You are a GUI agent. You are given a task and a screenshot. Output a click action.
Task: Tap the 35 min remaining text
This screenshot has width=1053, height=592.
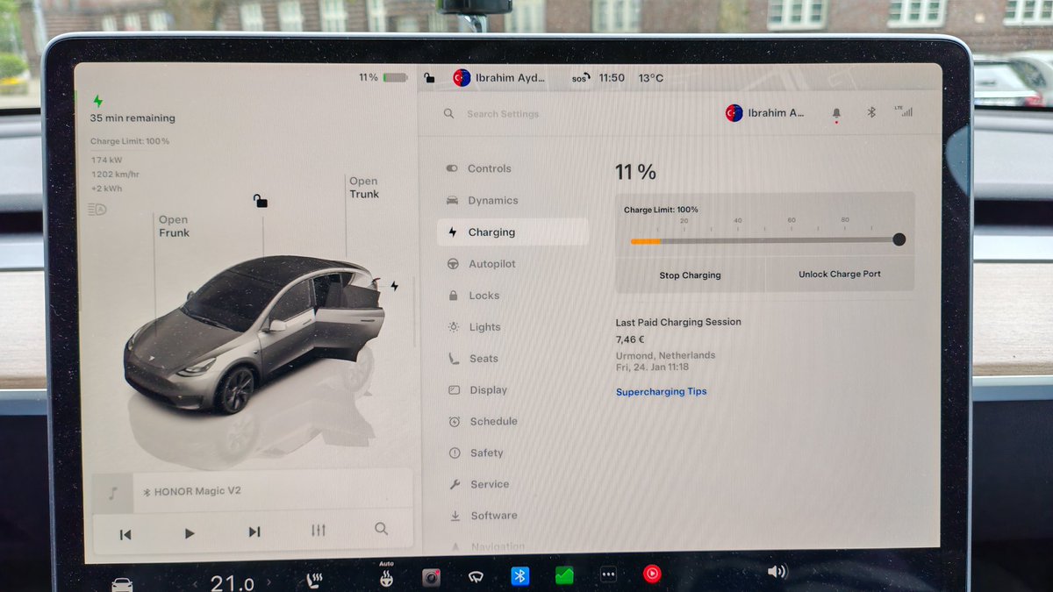coord(133,118)
